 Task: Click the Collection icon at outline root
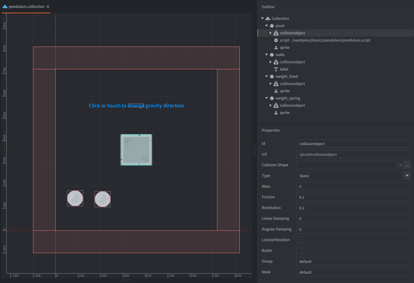(268, 19)
